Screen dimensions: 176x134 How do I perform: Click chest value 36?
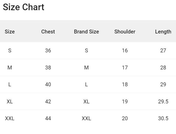pyautogui.click(x=48, y=51)
